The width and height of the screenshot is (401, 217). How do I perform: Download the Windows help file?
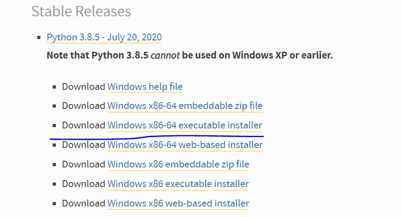coord(145,86)
